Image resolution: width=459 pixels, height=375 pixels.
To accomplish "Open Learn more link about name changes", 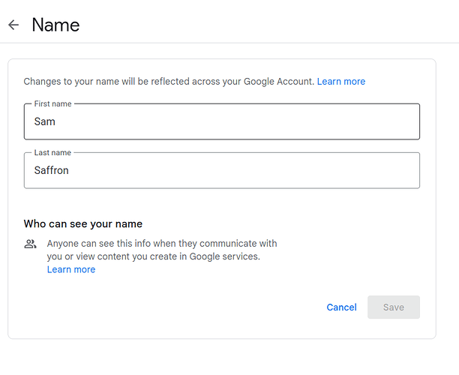I will click(341, 82).
